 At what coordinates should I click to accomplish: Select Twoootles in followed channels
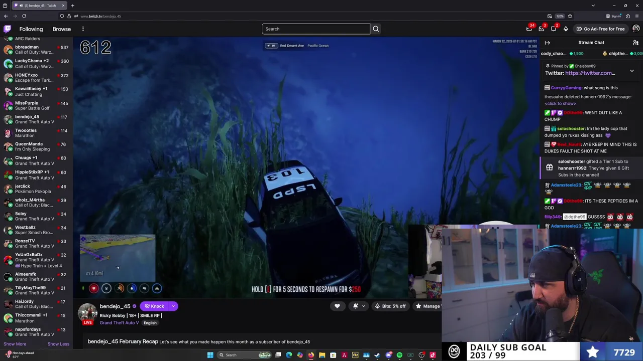(36, 133)
